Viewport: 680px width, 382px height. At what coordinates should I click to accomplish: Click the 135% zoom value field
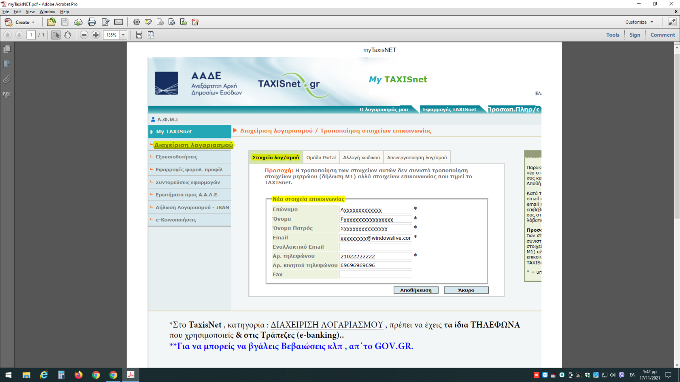pos(112,35)
